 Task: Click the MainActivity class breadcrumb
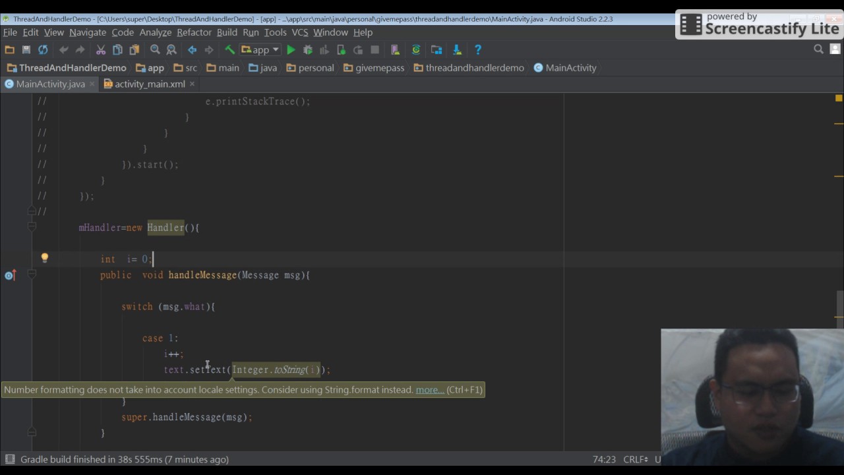coord(564,68)
